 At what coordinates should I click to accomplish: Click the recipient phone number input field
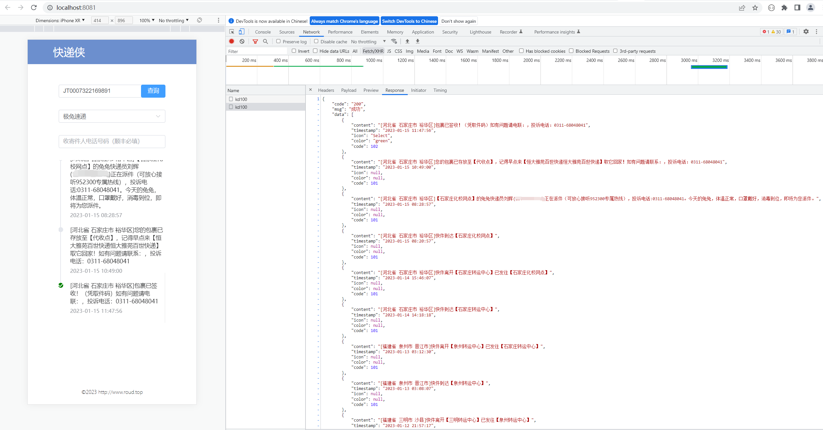tap(112, 141)
